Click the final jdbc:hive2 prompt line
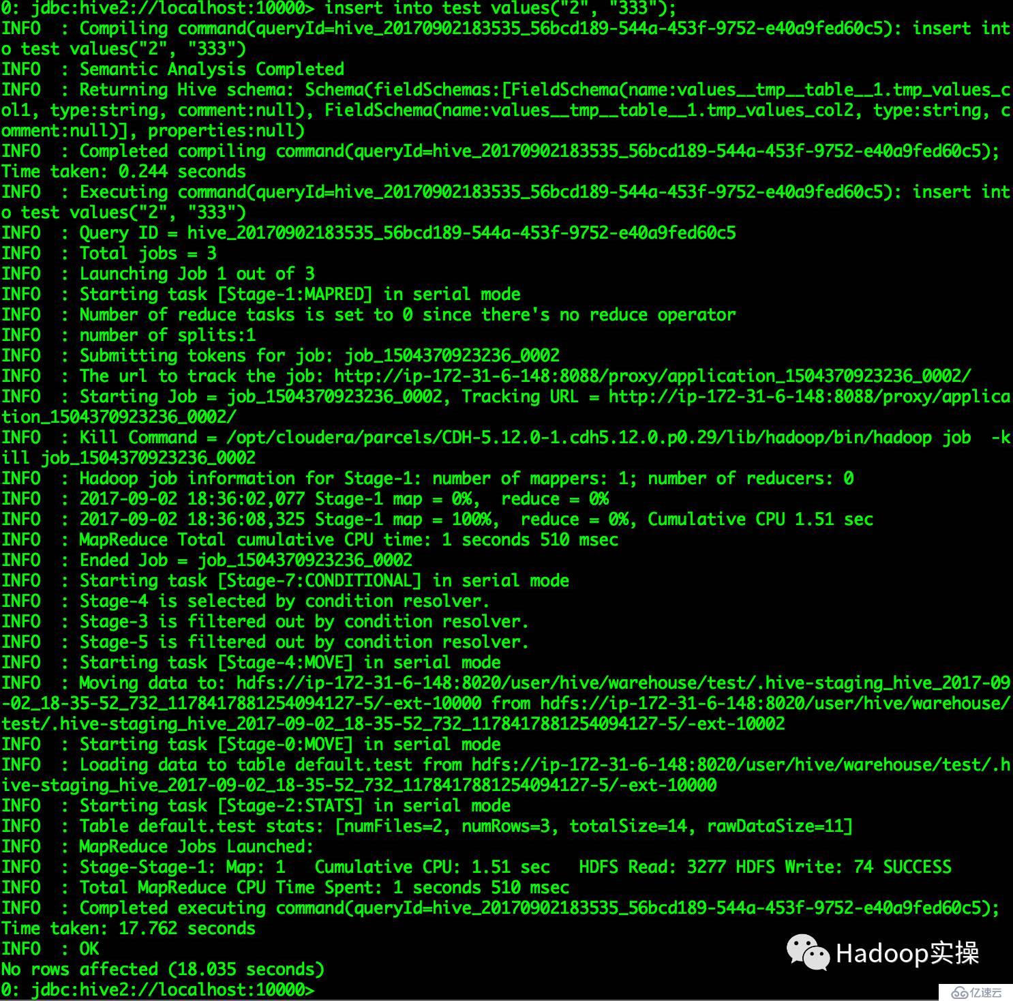Screen dimensions: 1013x1001 click(157, 989)
